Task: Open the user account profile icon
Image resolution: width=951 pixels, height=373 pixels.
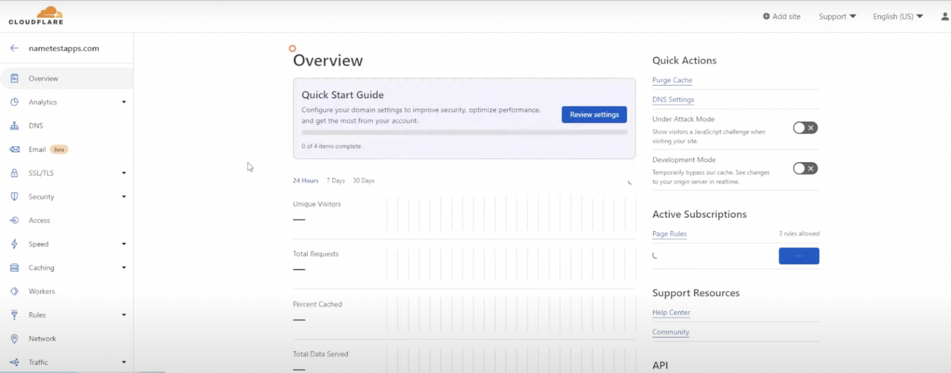Action: click(x=944, y=17)
